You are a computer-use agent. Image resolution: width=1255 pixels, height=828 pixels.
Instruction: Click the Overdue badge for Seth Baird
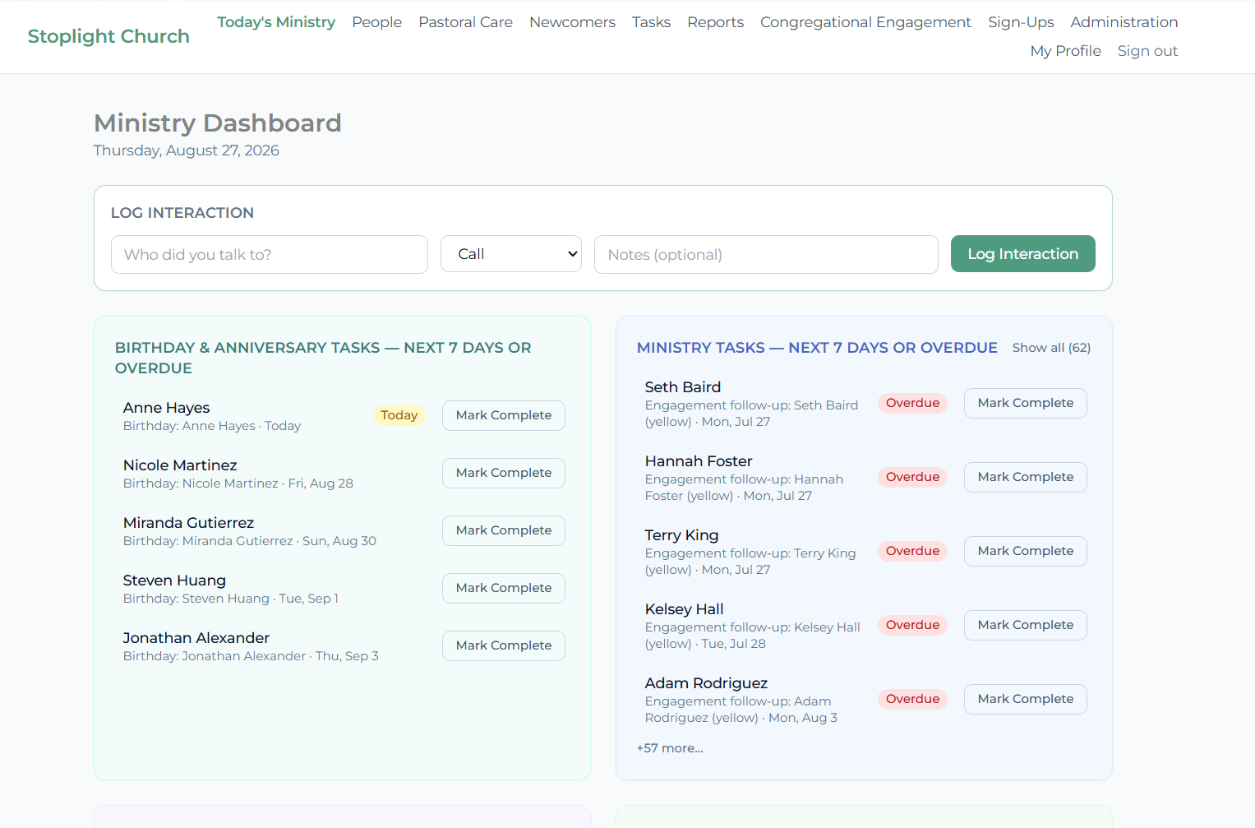click(912, 403)
